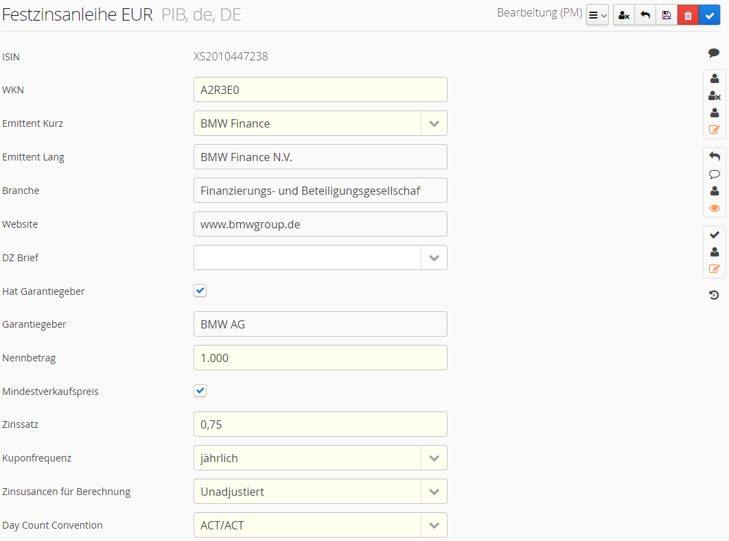Open Zinsusancen für Berechnung dropdown
Image resolution: width=729 pixels, height=541 pixels.
(433, 492)
